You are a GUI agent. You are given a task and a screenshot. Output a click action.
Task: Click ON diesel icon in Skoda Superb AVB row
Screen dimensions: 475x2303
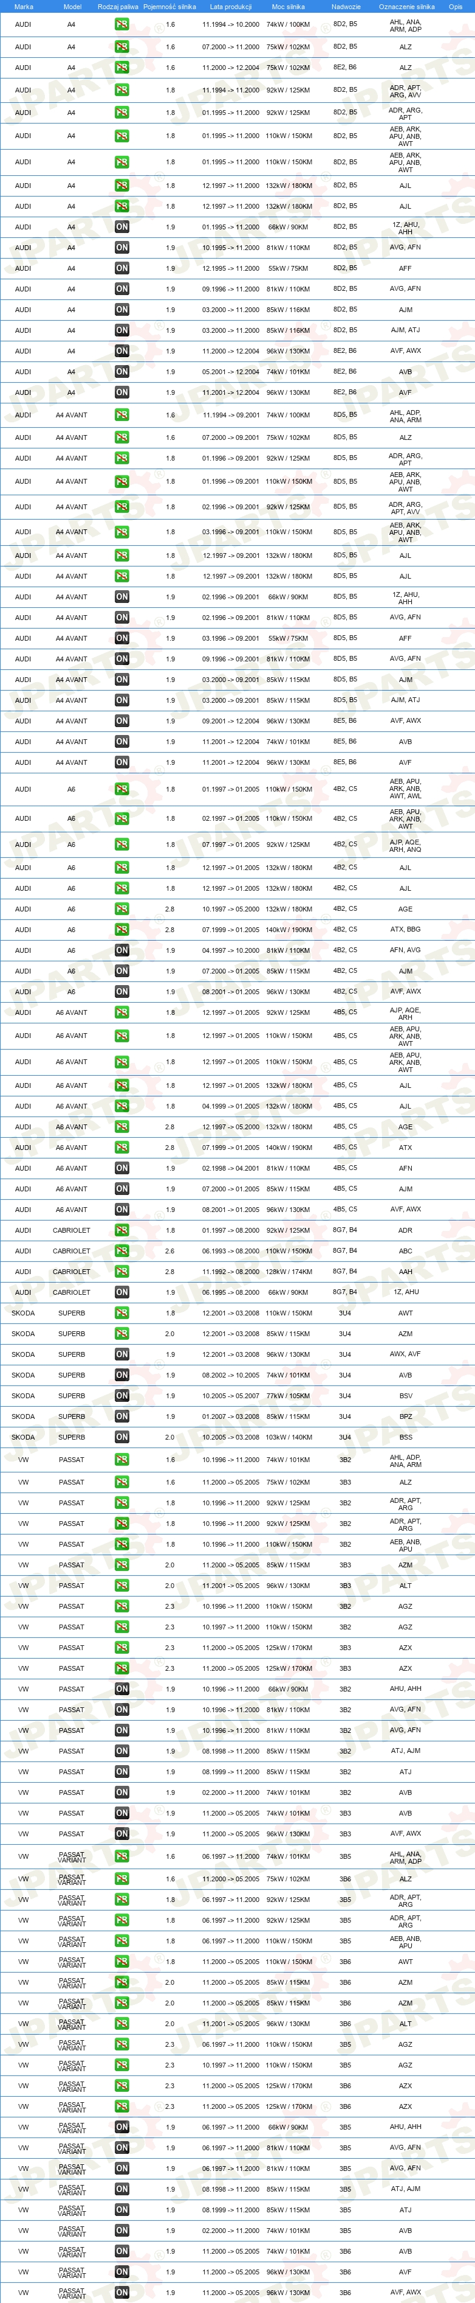[x=121, y=1375]
